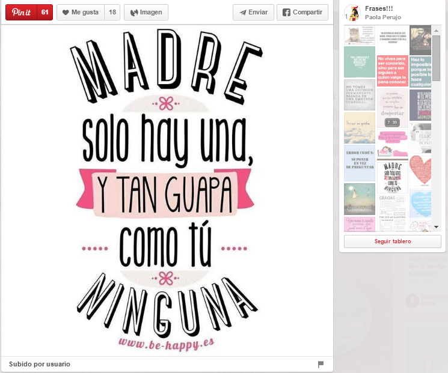Like the pin with the heart icon
Screen dimensions: 448x373
(80, 12)
